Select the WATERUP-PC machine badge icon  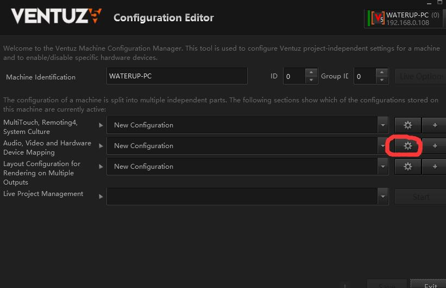click(377, 19)
